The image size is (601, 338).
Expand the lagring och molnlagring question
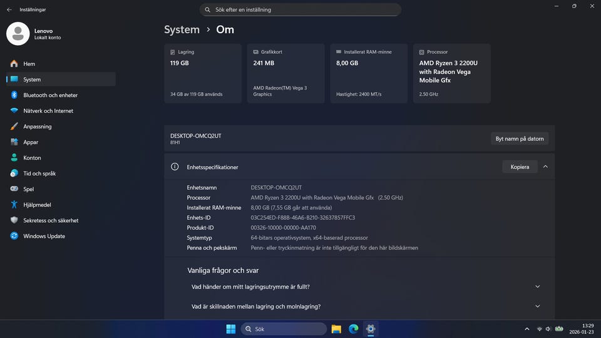537,307
